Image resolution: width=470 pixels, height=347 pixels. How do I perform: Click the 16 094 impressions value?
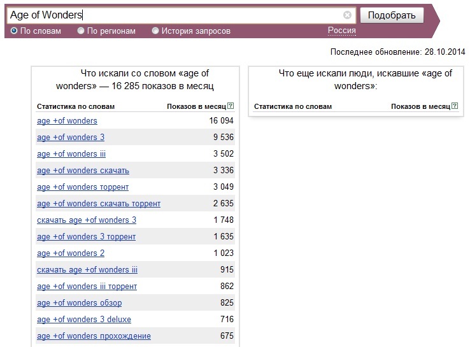coord(221,120)
